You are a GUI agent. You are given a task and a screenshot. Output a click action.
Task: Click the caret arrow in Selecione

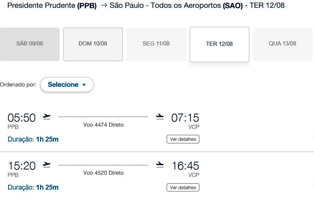84,85
